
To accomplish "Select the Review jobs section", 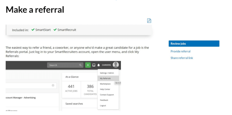I will point(194,43).
